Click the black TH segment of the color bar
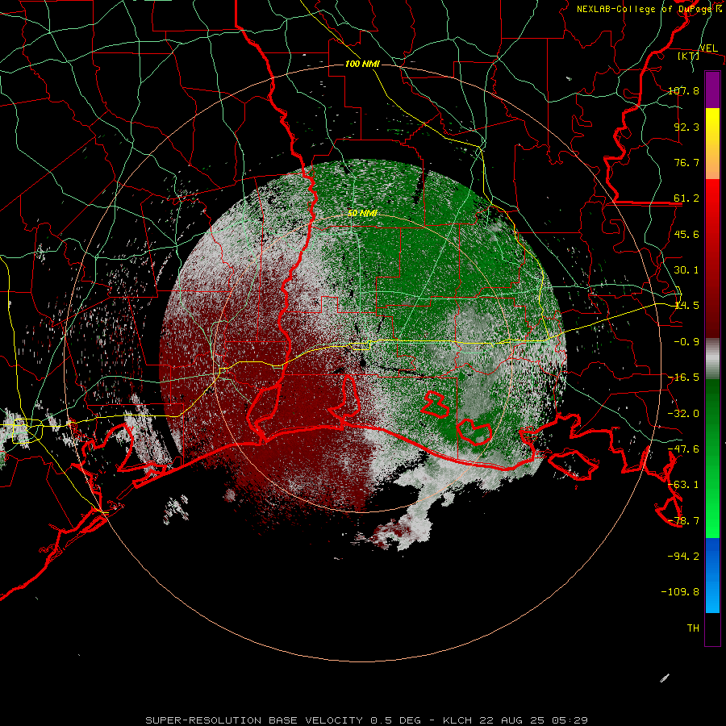Screen dimensions: 726x726 click(x=712, y=628)
